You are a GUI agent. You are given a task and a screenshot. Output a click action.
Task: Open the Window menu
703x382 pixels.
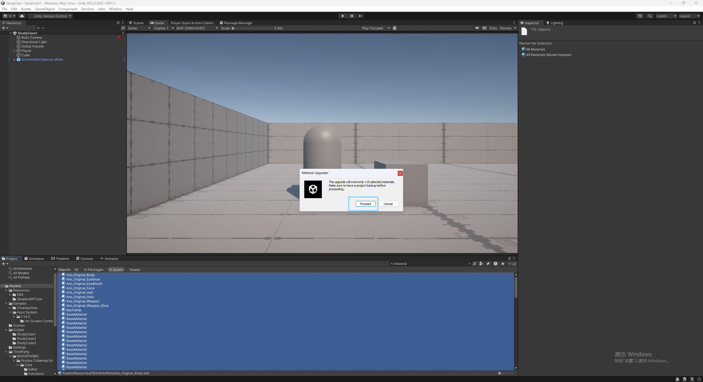(x=115, y=9)
